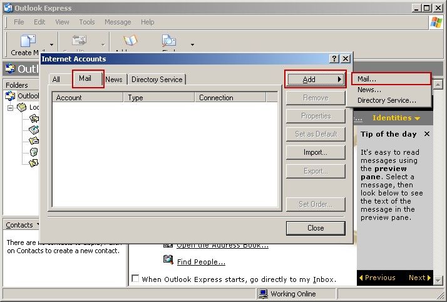Click the Close button in Internet Accounts

point(316,228)
